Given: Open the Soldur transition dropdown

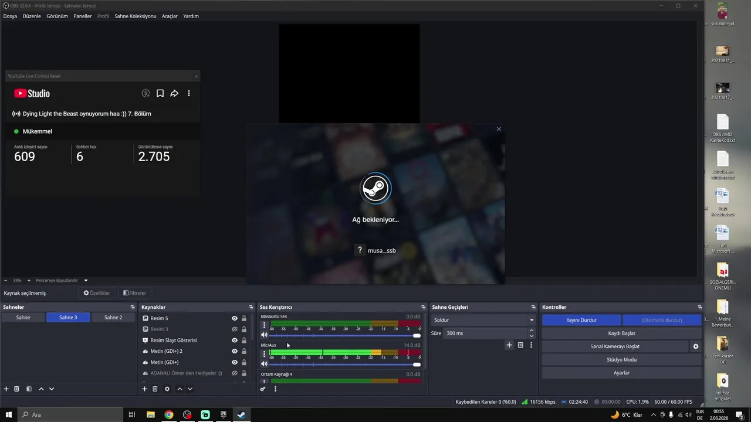Looking at the screenshot, I should 483,320.
